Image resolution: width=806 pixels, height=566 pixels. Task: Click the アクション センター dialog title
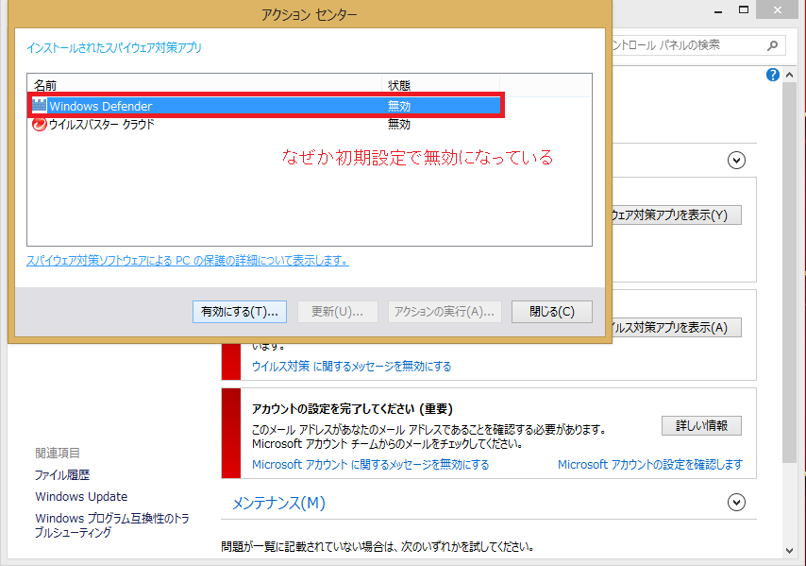(x=309, y=15)
